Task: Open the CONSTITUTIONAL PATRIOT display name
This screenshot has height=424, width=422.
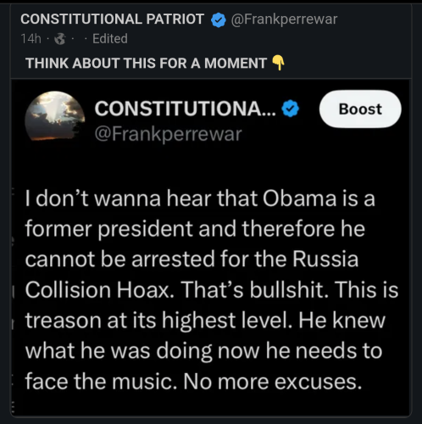Action: (112, 20)
